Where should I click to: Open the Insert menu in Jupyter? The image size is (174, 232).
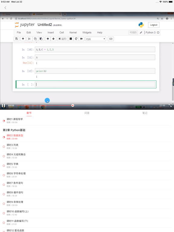(51, 33)
